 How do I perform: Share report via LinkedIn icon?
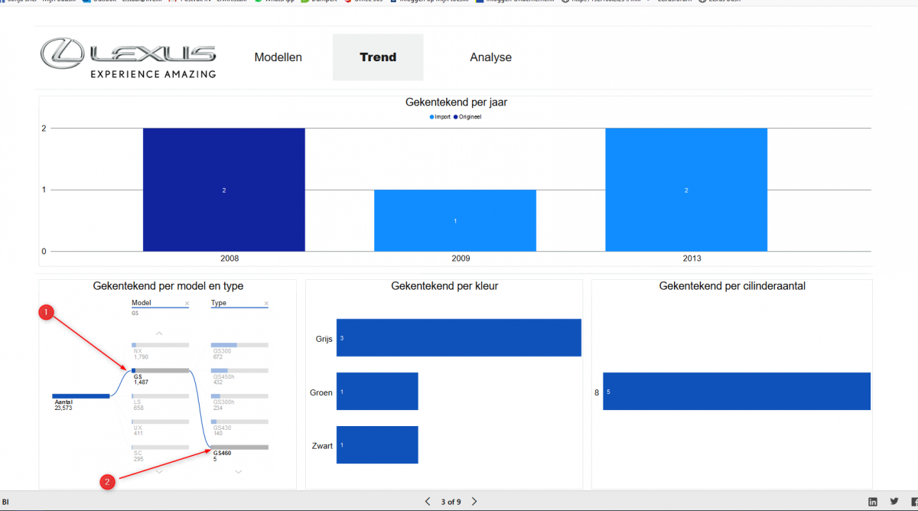tap(873, 502)
